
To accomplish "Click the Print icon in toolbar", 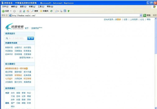I will (61, 11).
